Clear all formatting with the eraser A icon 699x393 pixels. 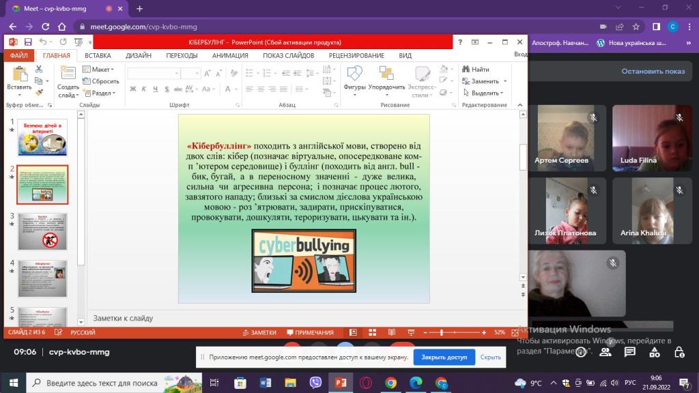click(x=234, y=73)
